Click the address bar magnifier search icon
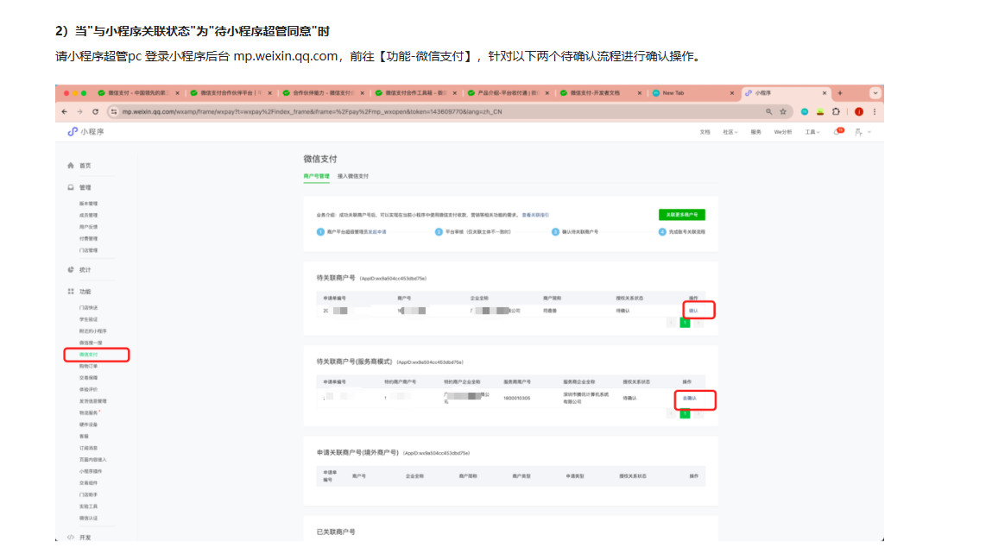Image resolution: width=986 pixels, height=560 pixels. [769, 112]
